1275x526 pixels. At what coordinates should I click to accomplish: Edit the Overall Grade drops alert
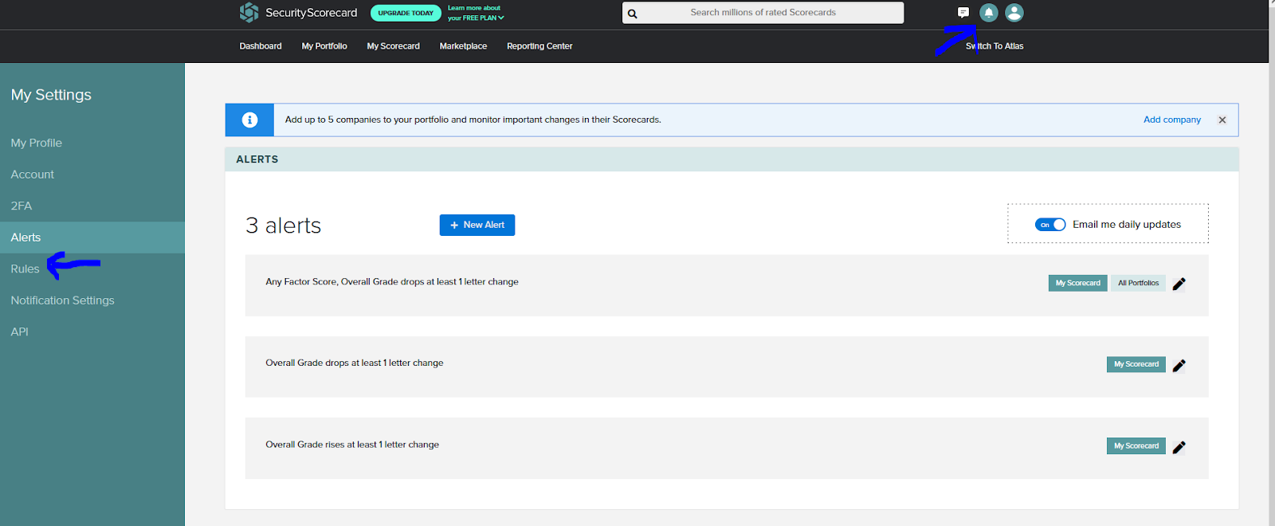click(1179, 365)
